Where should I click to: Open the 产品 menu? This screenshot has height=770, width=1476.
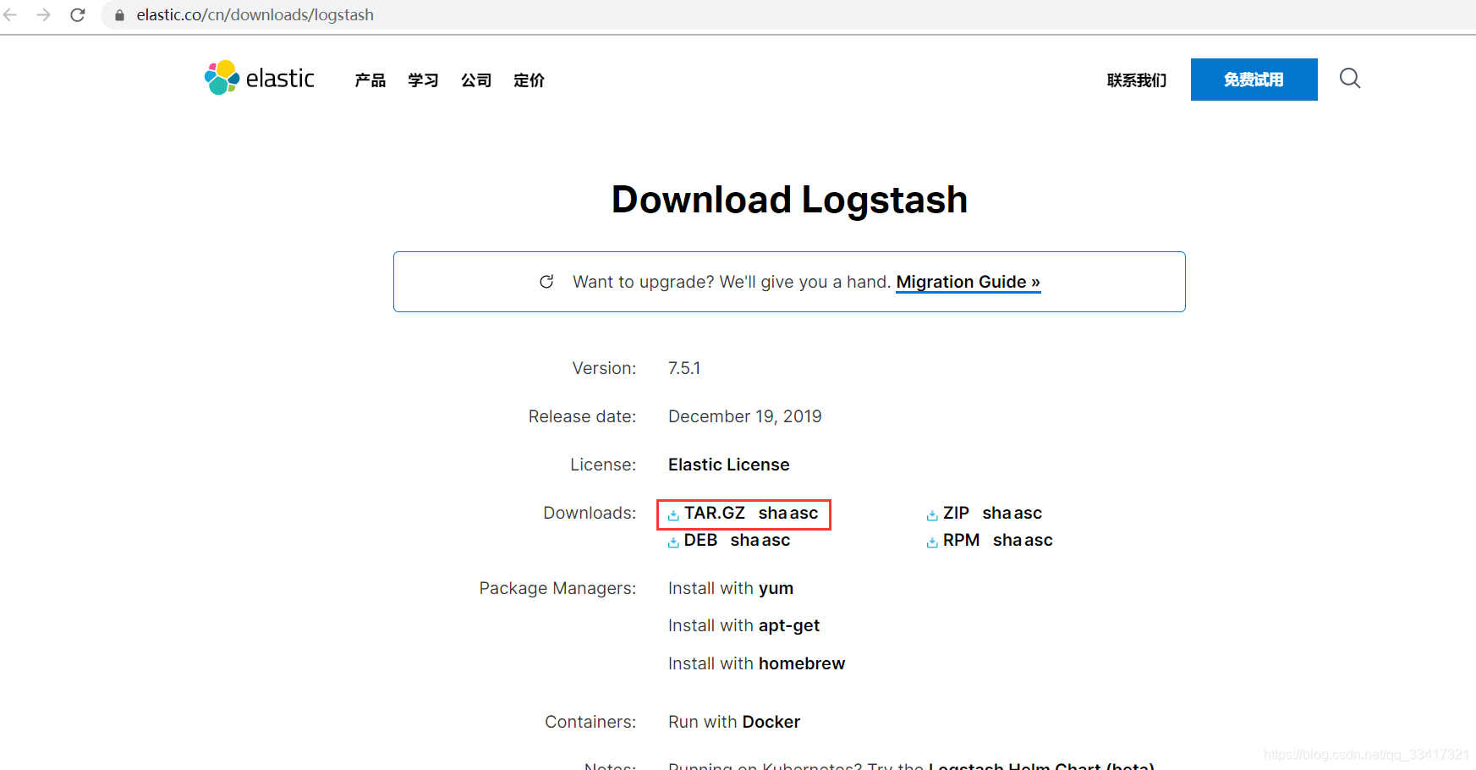click(x=370, y=80)
